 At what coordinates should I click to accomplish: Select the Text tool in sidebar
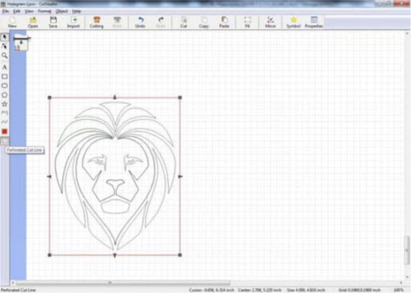pyautogui.click(x=5, y=67)
